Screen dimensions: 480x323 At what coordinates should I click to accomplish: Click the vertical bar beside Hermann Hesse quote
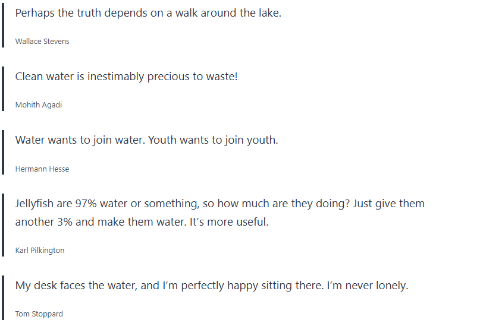3,152
